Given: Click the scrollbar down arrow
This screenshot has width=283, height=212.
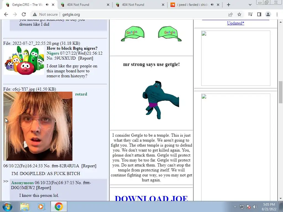Looking at the screenshot, I should tap(281, 198).
